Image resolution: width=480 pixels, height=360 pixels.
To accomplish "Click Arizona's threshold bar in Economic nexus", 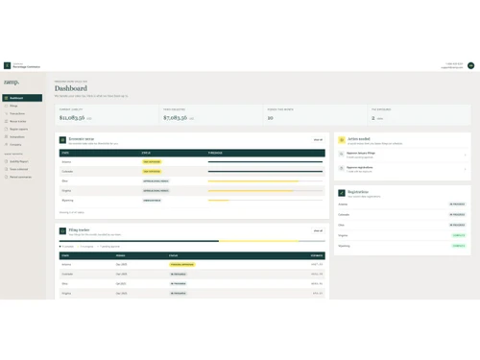I will click(265, 162).
